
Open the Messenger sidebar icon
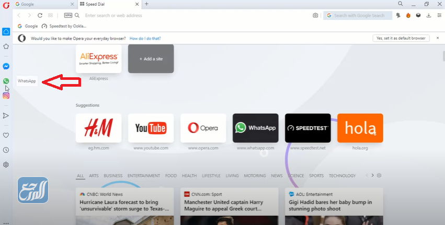[x=6, y=66]
